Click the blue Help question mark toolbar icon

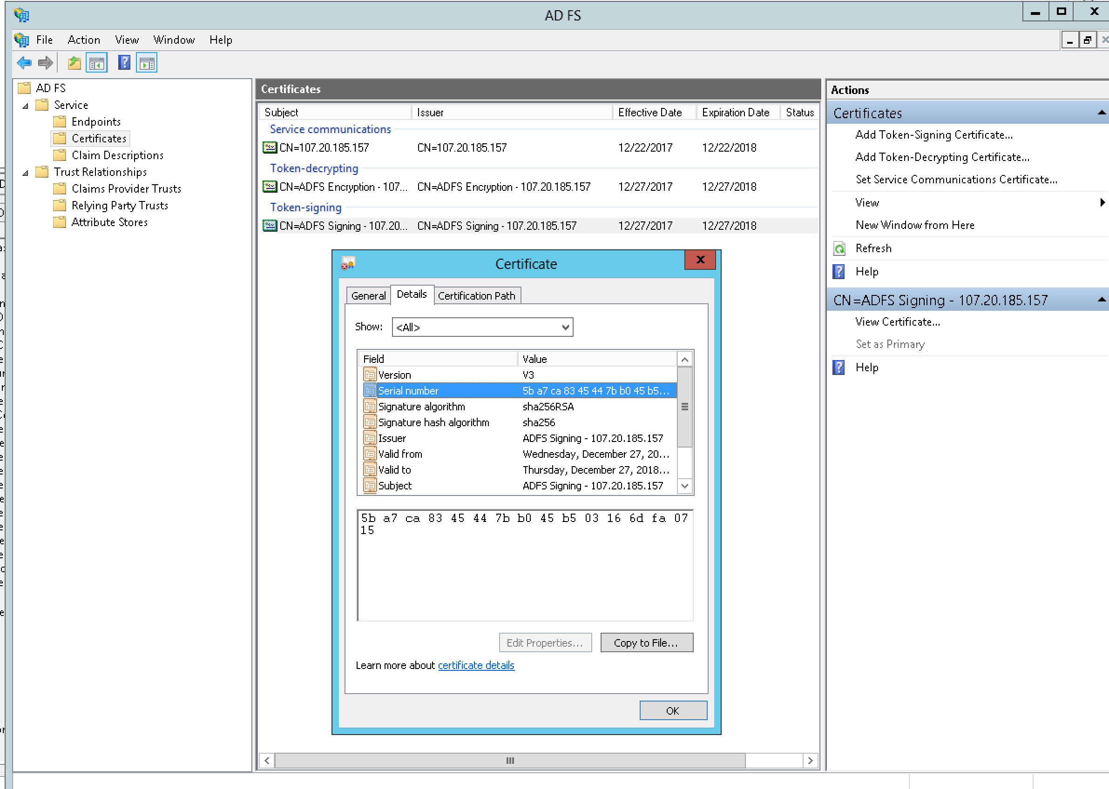pyautogui.click(x=124, y=63)
